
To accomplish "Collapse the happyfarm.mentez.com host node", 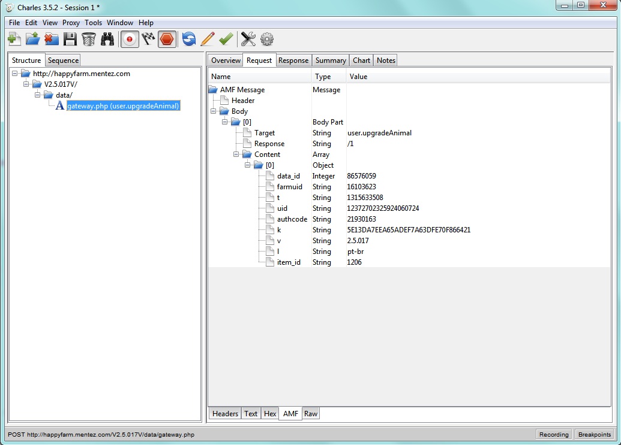I will (x=14, y=74).
